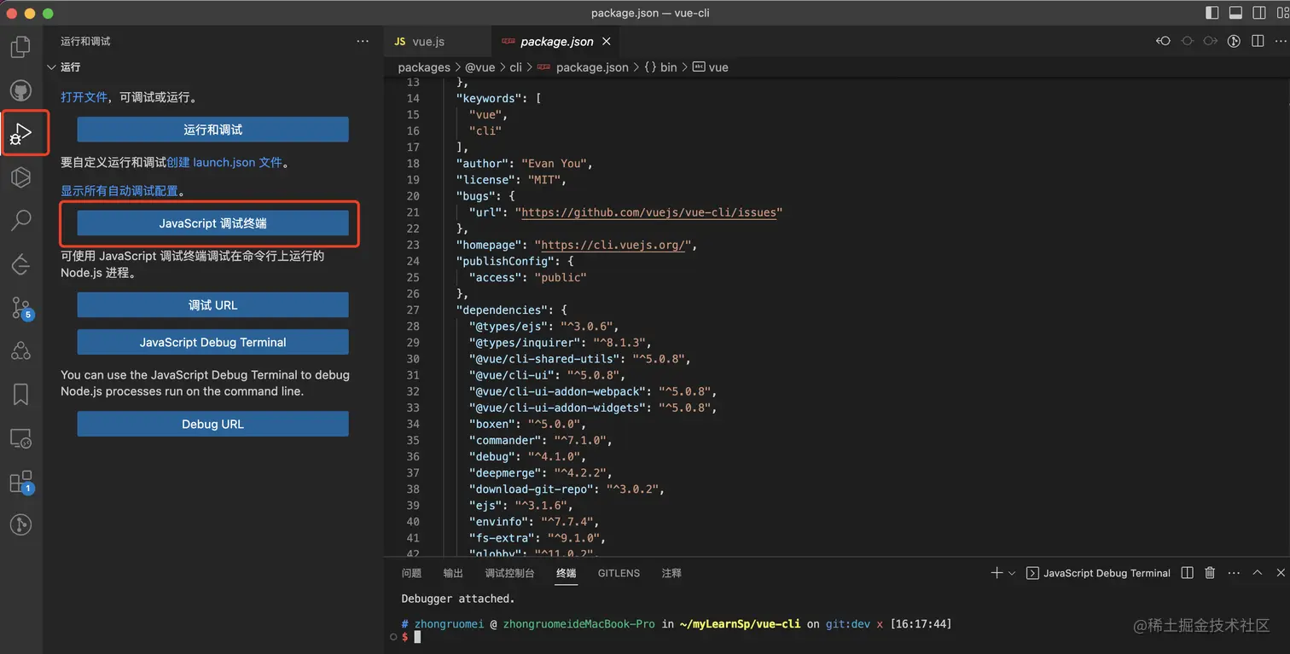Click the JavaScript 调试终端 button
Viewport: 1290px width, 654px height.
(x=212, y=223)
